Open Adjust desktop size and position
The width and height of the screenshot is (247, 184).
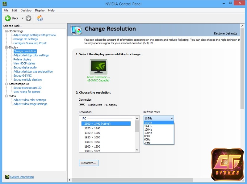pyautogui.click(x=33, y=72)
